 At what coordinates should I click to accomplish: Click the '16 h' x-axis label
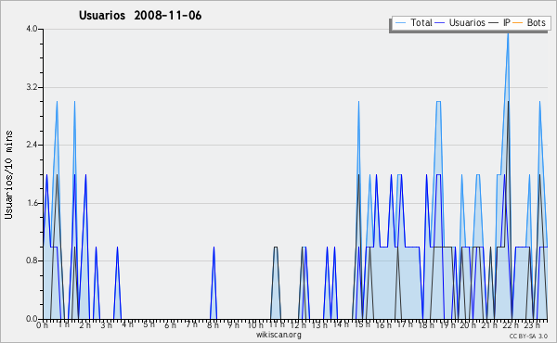383,325
